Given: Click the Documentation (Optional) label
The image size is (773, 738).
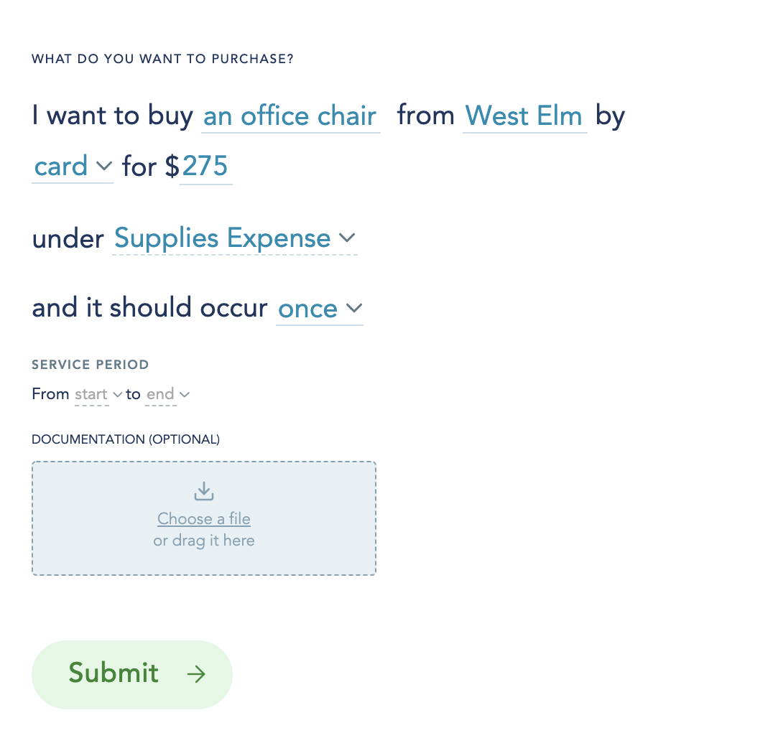Looking at the screenshot, I should [126, 439].
